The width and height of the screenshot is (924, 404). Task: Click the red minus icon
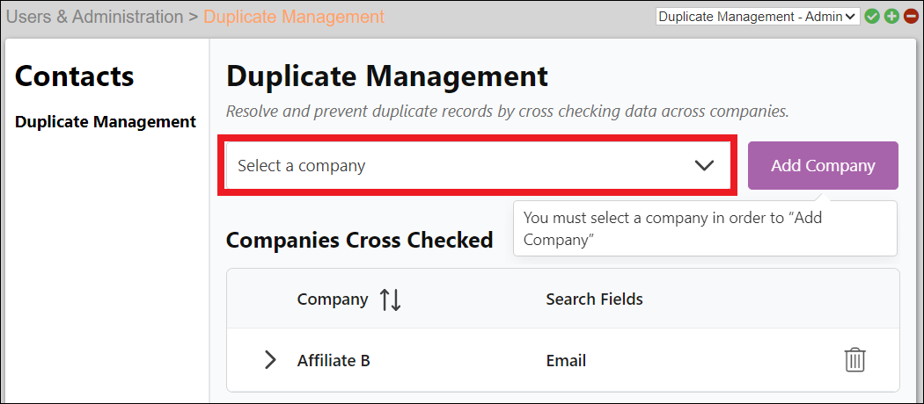[x=911, y=17]
